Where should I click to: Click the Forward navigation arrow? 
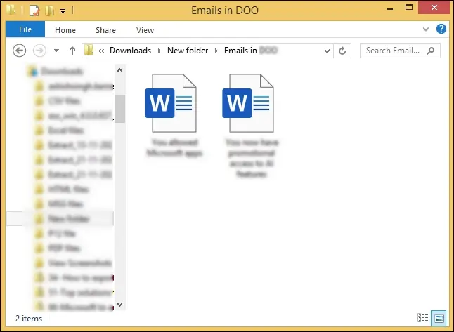[x=39, y=51]
